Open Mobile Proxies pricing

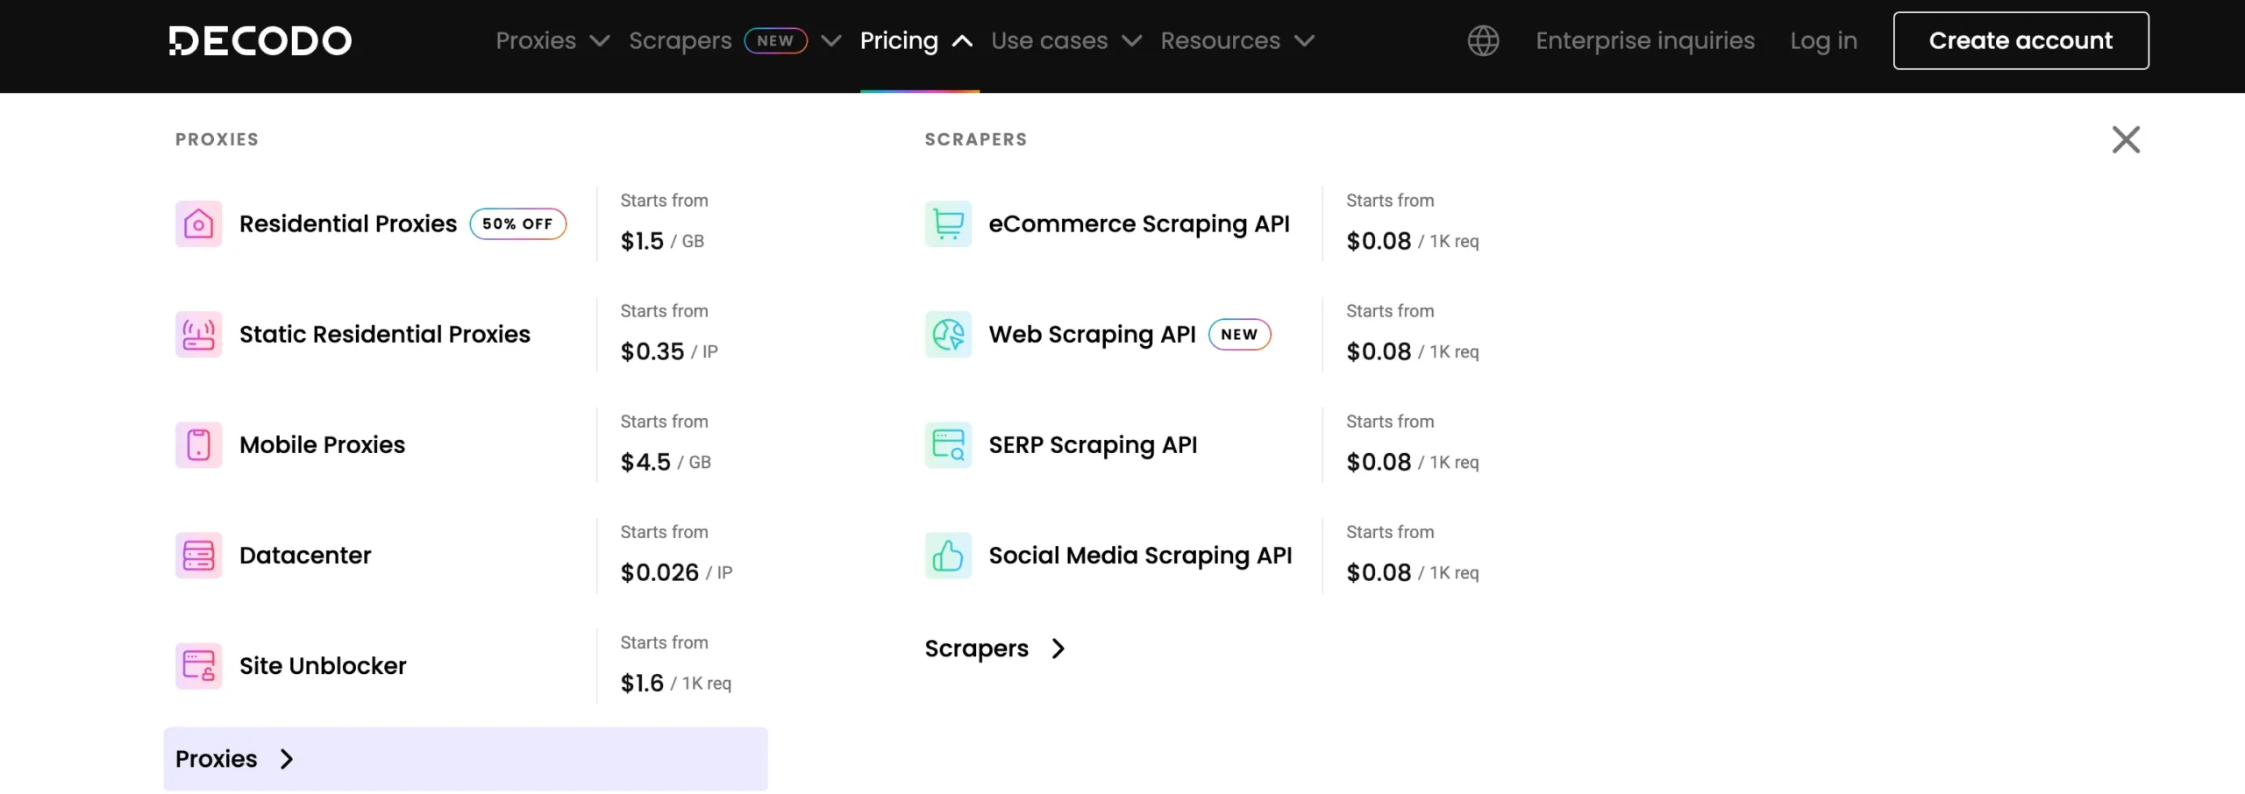(322, 444)
